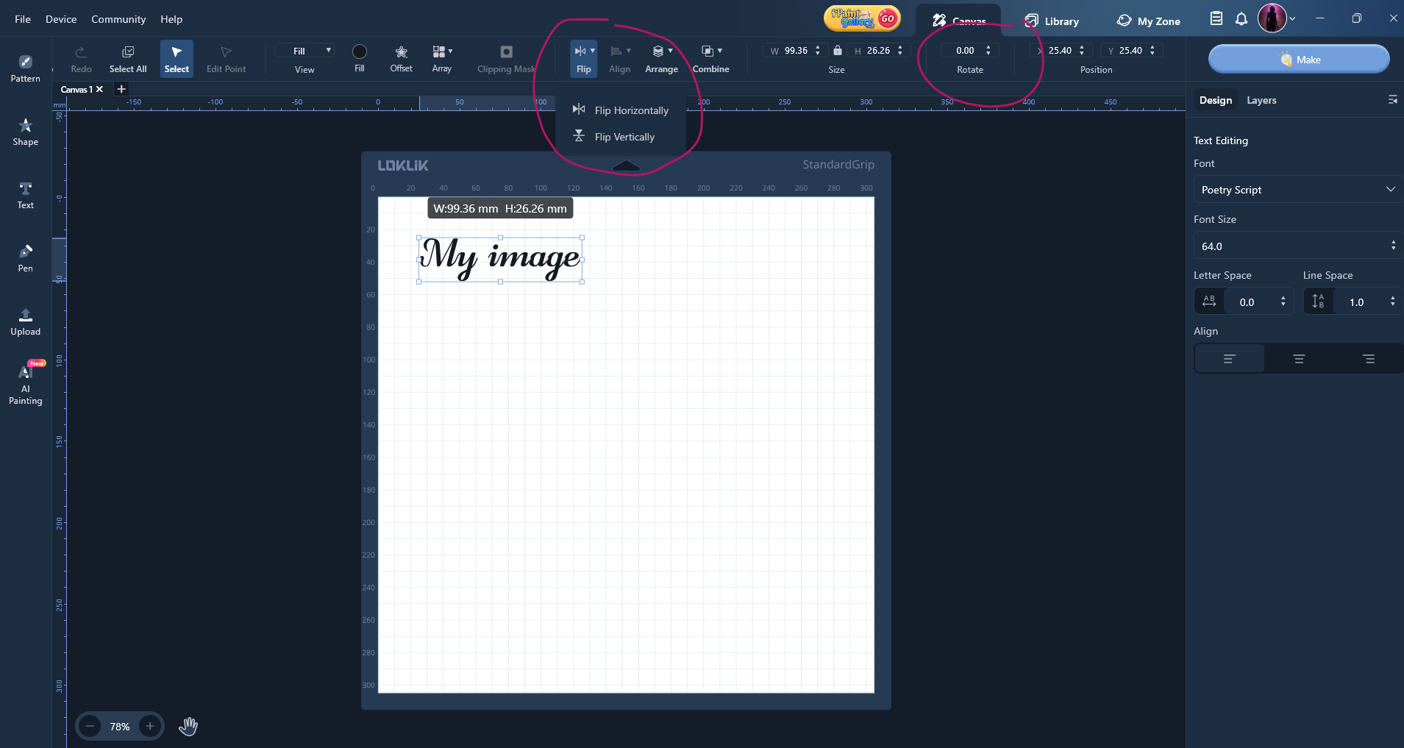The height and width of the screenshot is (748, 1404).
Task: Switch to the Layers tab
Action: click(1261, 101)
